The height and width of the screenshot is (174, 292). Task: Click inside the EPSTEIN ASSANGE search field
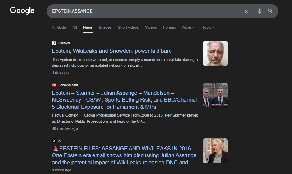144,11
